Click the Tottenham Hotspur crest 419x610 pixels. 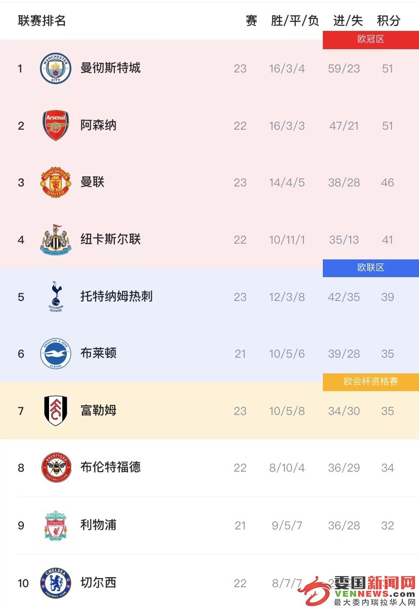tap(56, 296)
